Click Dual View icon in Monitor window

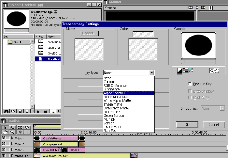pos(190,8)
